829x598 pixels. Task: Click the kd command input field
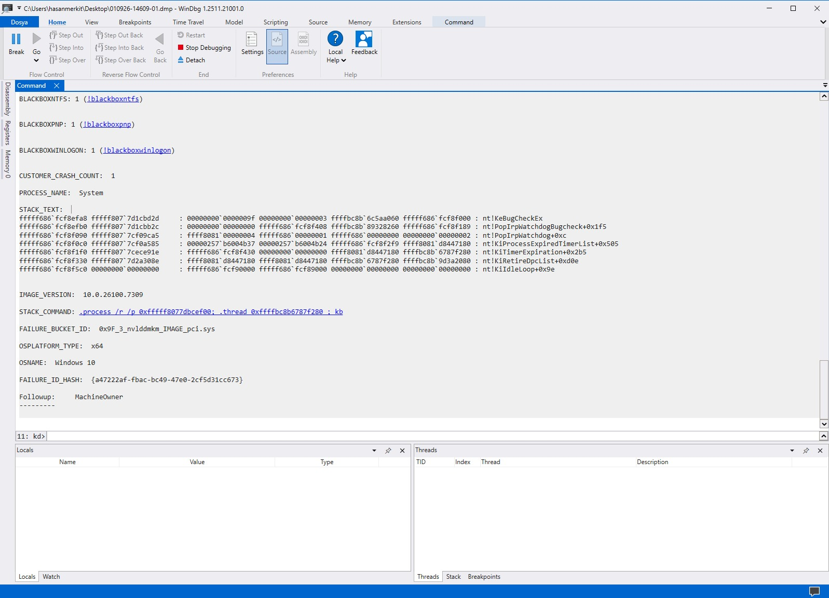coord(433,436)
